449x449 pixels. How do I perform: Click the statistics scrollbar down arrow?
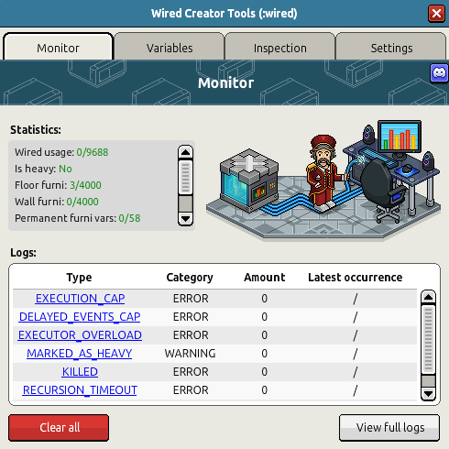pos(185,219)
